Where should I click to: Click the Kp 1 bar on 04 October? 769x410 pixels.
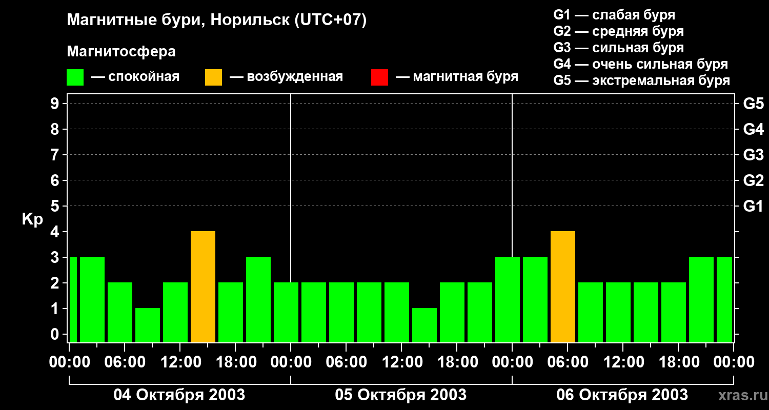(x=148, y=325)
